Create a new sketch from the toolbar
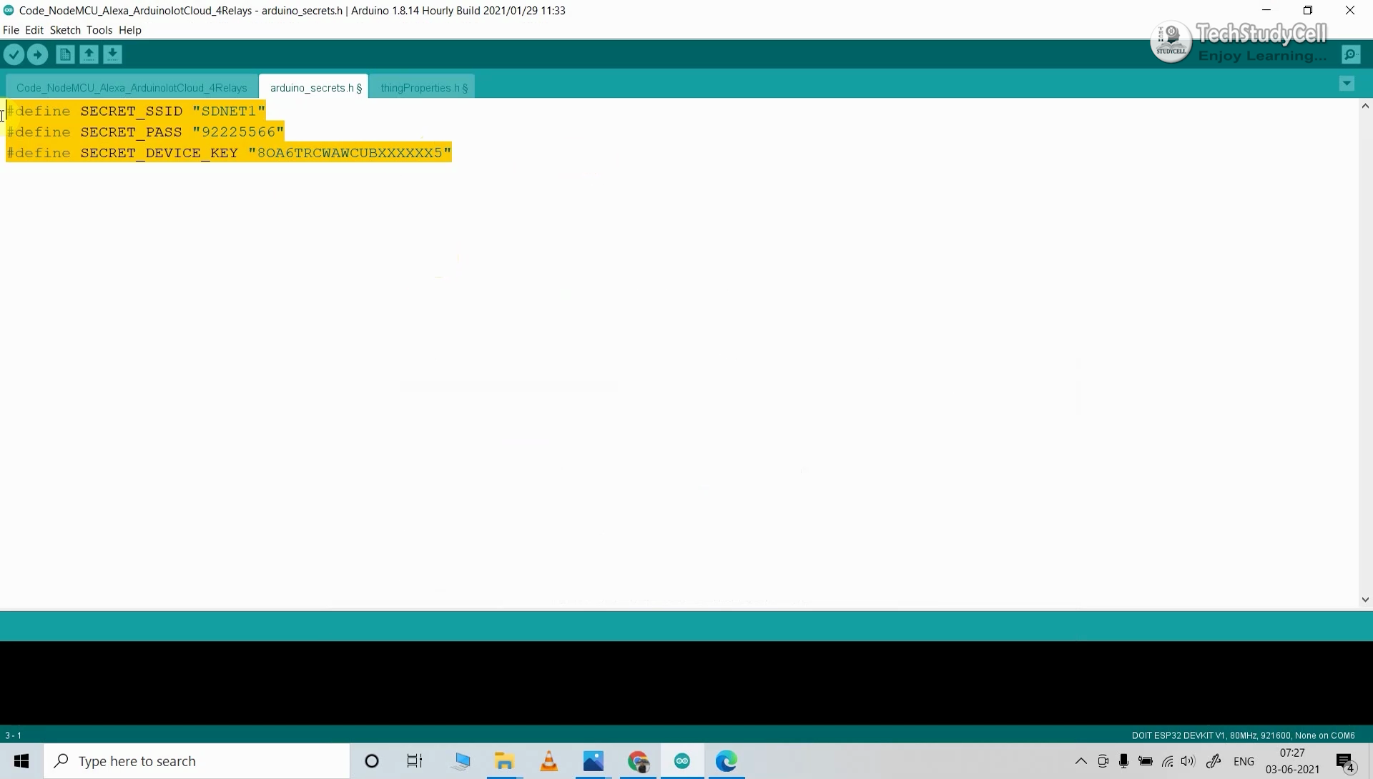This screenshot has height=779, width=1373. point(64,54)
